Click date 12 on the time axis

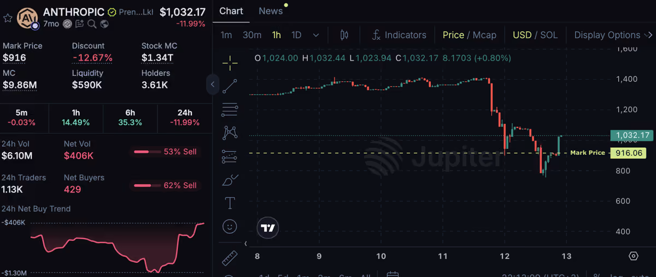click(x=505, y=256)
